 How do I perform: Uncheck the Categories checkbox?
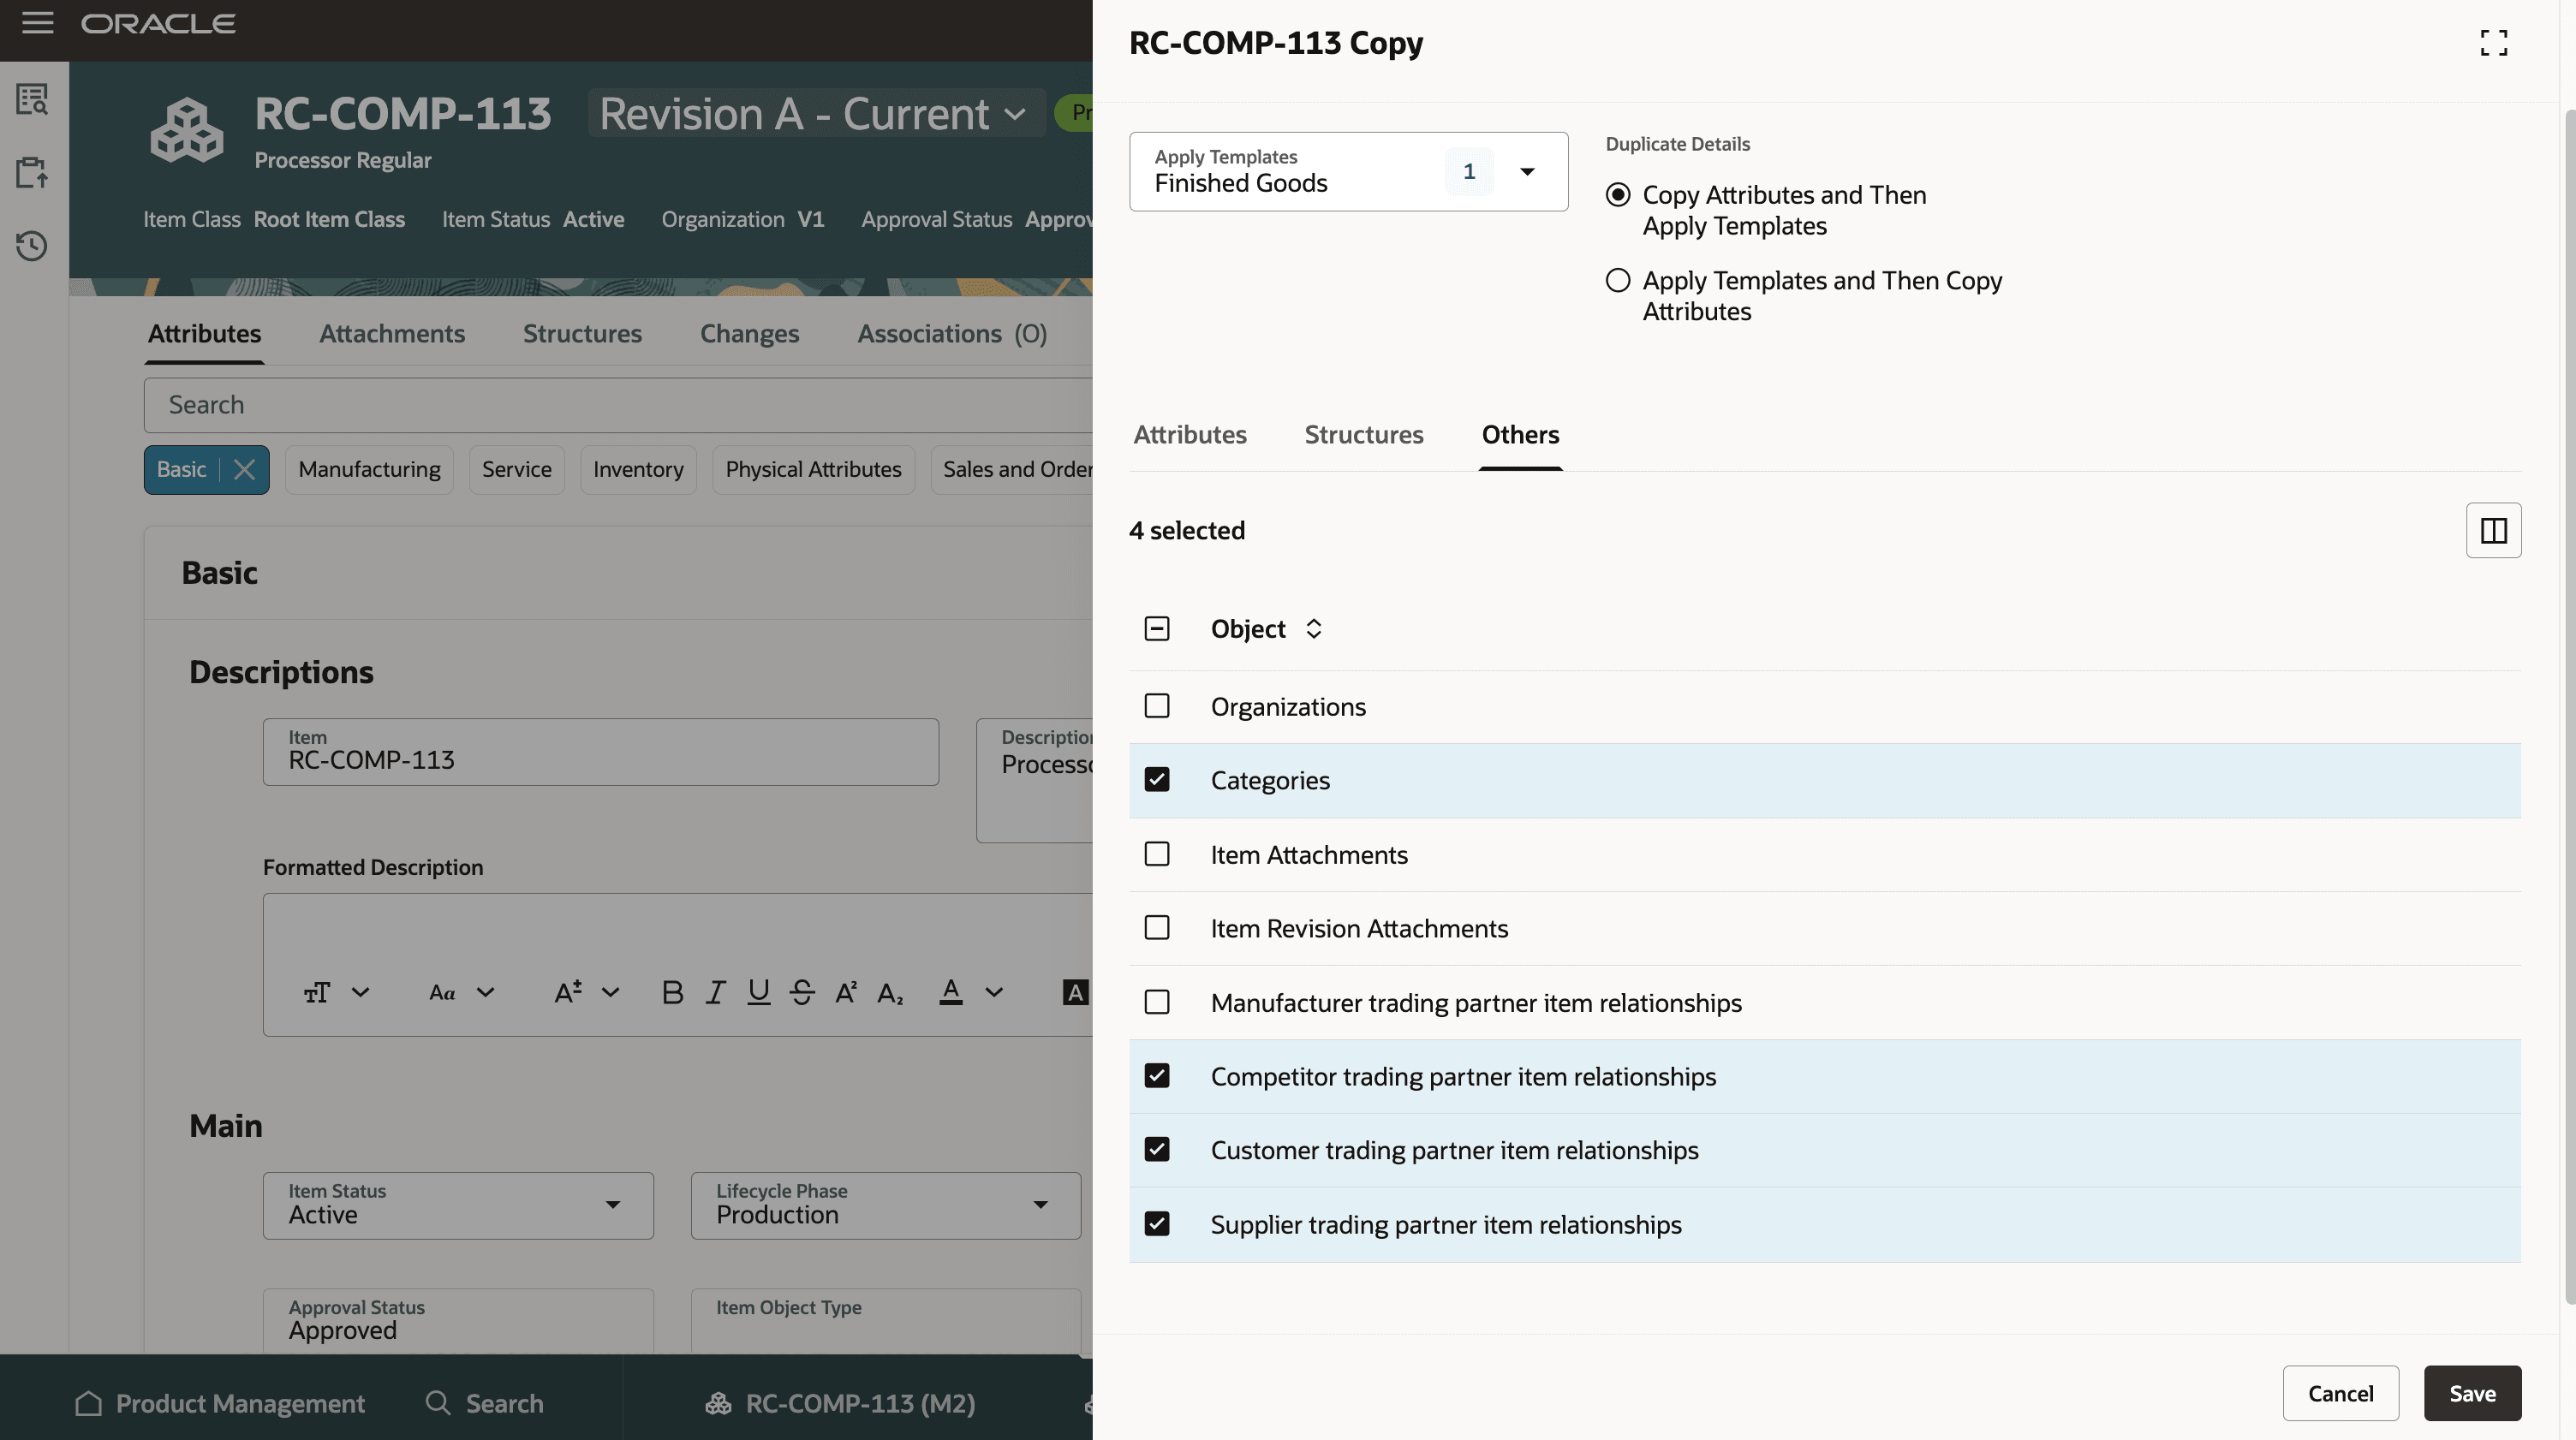1157,780
